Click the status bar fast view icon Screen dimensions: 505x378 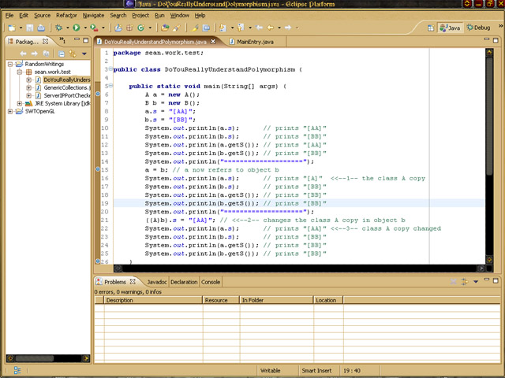pyautogui.click(x=17, y=370)
